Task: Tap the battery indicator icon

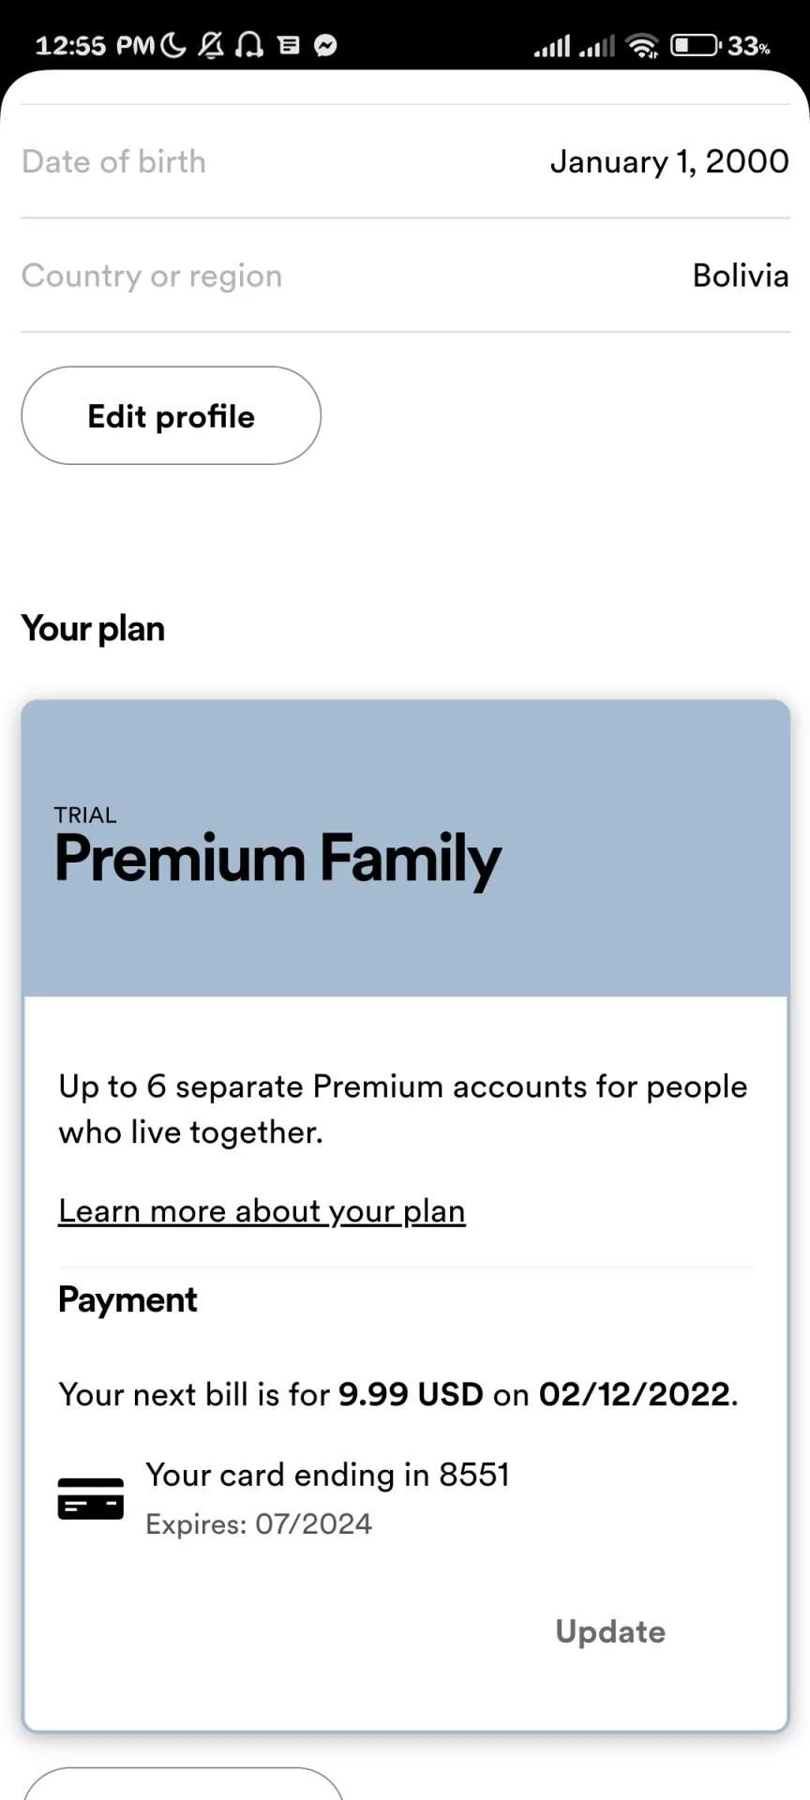Action: point(696,45)
